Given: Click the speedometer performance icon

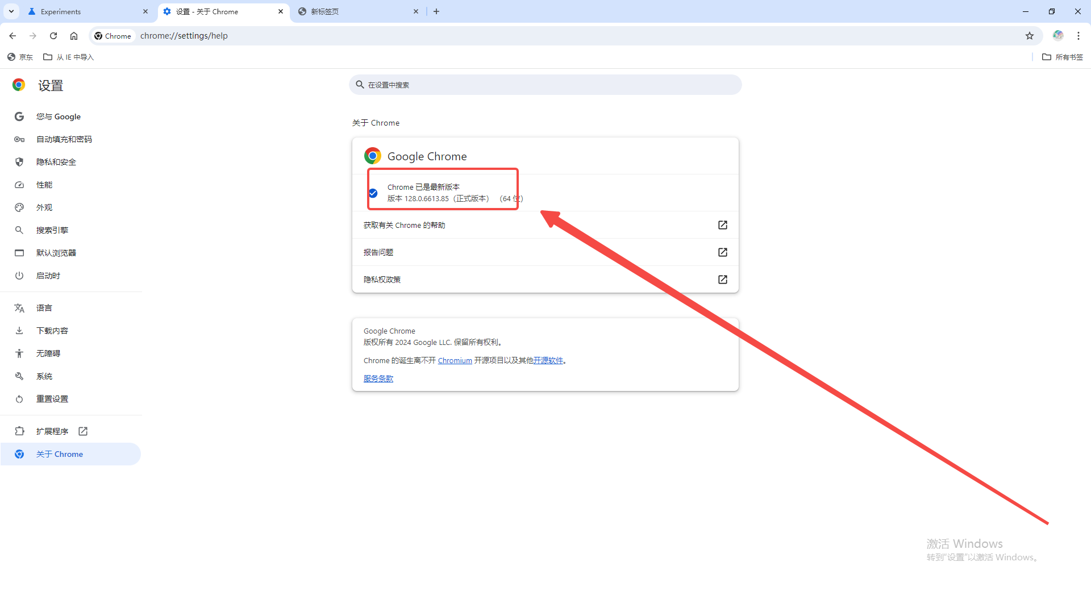Looking at the screenshot, I should coord(19,185).
